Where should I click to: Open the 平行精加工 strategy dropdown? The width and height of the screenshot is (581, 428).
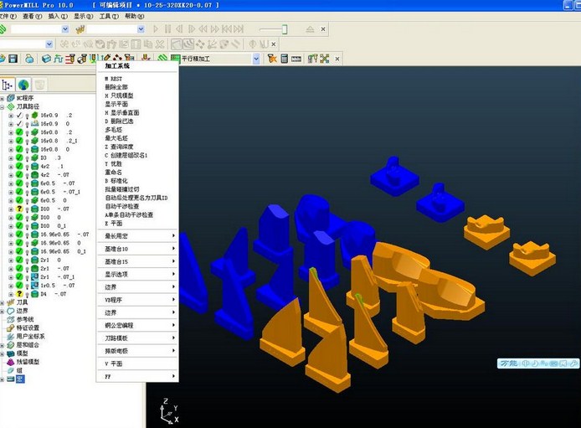(x=256, y=59)
